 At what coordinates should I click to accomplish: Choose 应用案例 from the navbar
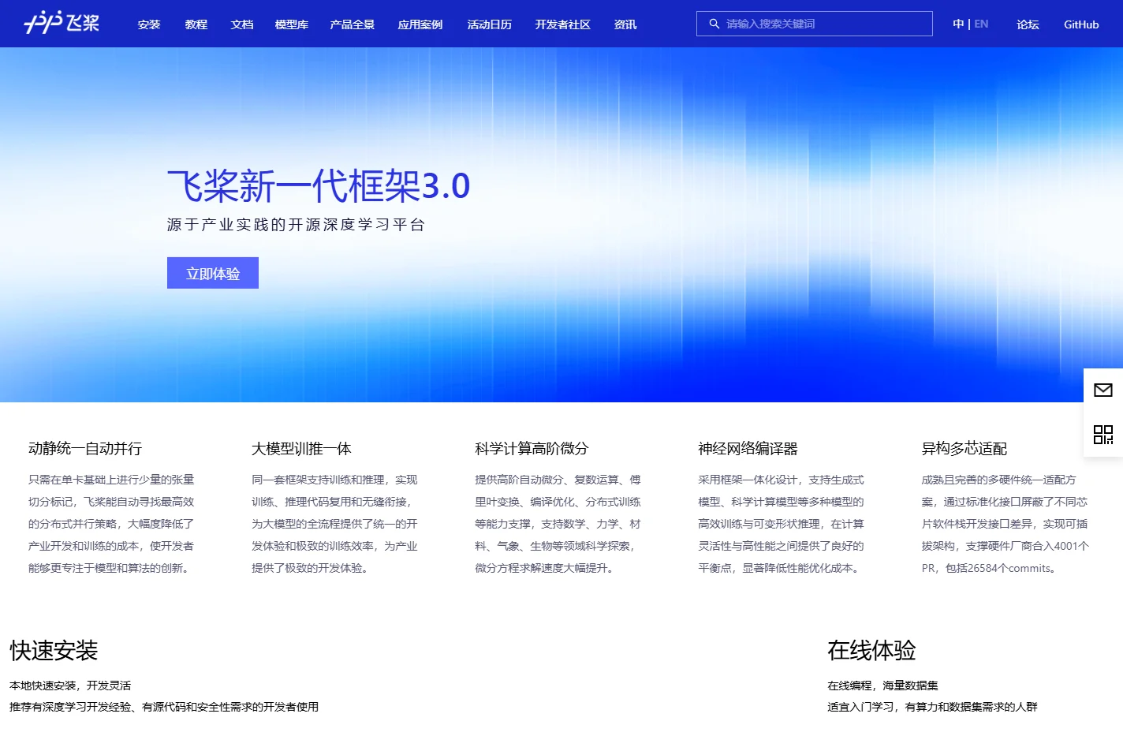tap(420, 24)
